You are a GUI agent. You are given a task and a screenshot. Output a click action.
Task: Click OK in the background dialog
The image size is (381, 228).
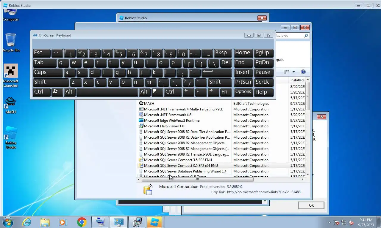click(311, 205)
